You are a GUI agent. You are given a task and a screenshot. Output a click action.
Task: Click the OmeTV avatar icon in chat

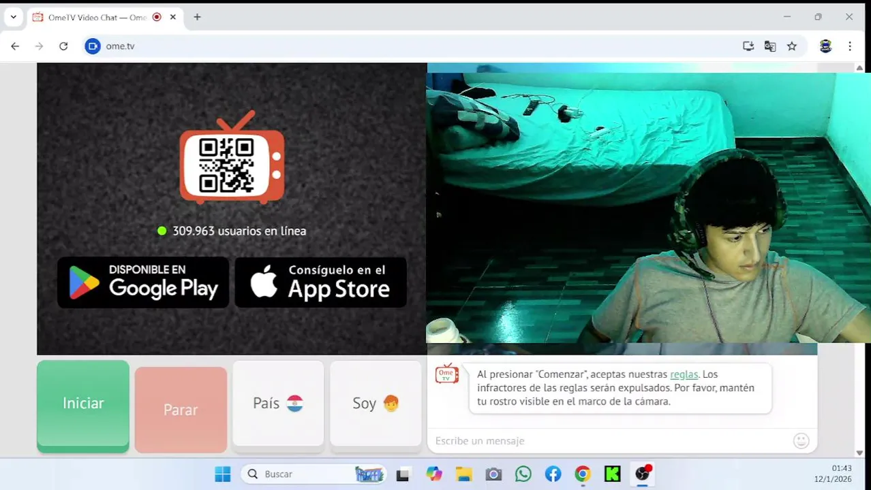(447, 374)
